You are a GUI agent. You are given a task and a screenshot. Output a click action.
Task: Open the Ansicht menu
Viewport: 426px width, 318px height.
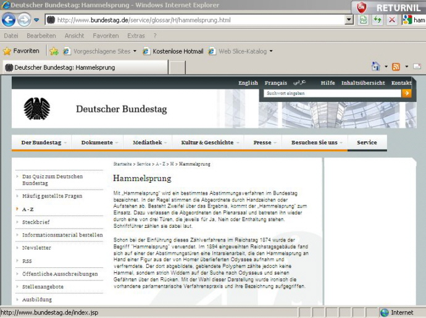(74, 36)
